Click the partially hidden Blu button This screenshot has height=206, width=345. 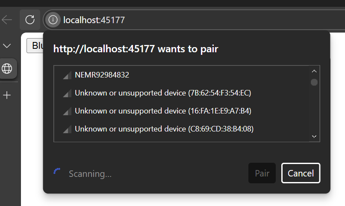coord(35,46)
